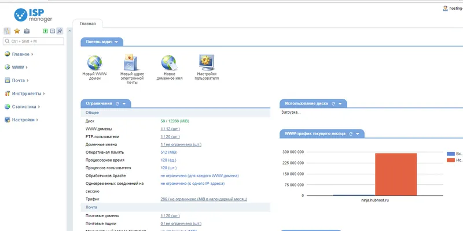Click the Главное section icon
The image size is (463, 231).
coord(8,54)
